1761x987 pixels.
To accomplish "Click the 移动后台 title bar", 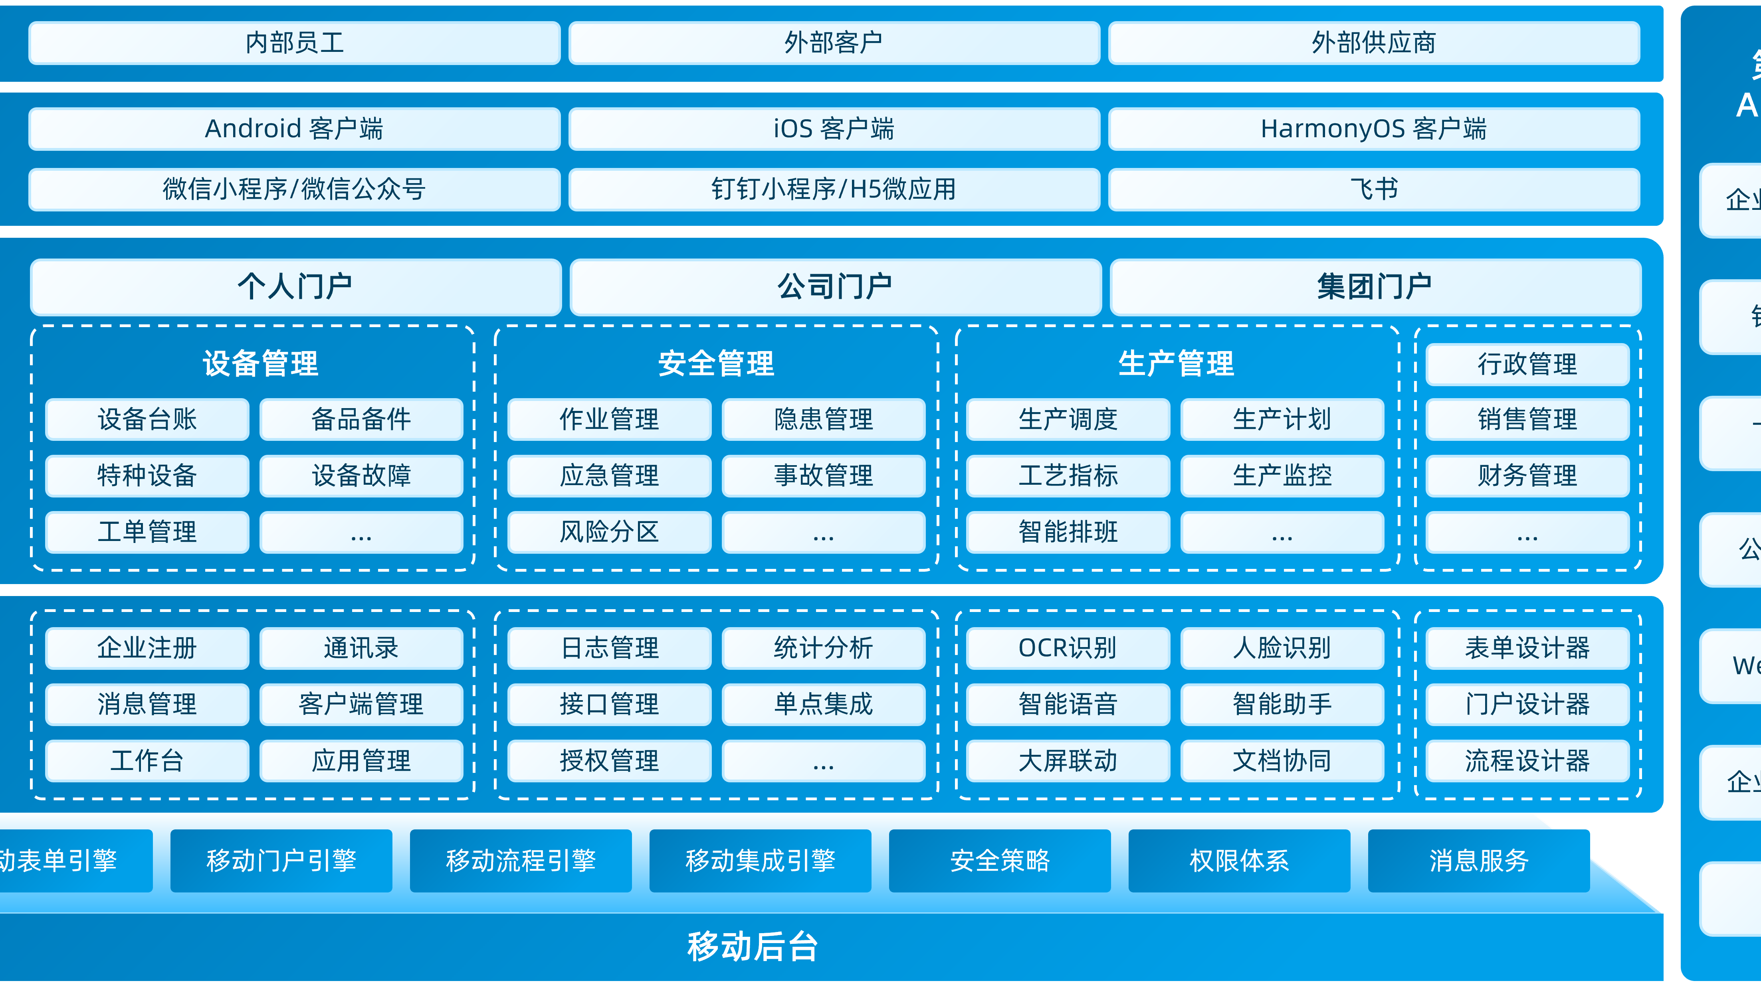I will pos(752,947).
